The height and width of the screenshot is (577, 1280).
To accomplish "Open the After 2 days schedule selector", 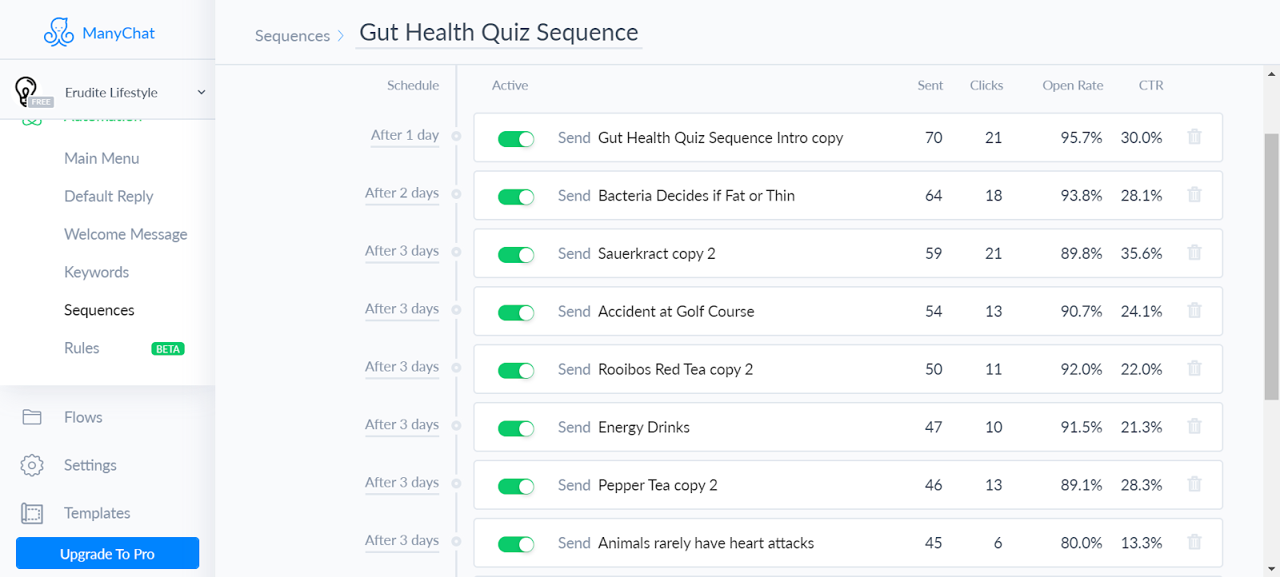I will [402, 193].
